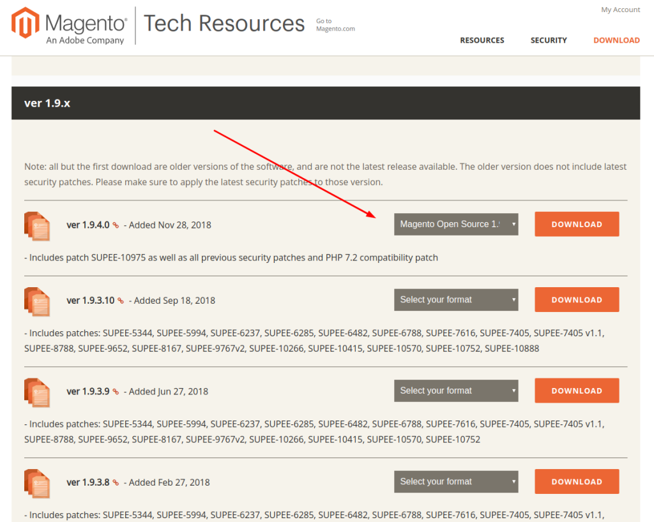This screenshot has width=654, height=522.
Task: Click DOWNLOAD button for ver 1.9.4.0
Action: tap(576, 224)
